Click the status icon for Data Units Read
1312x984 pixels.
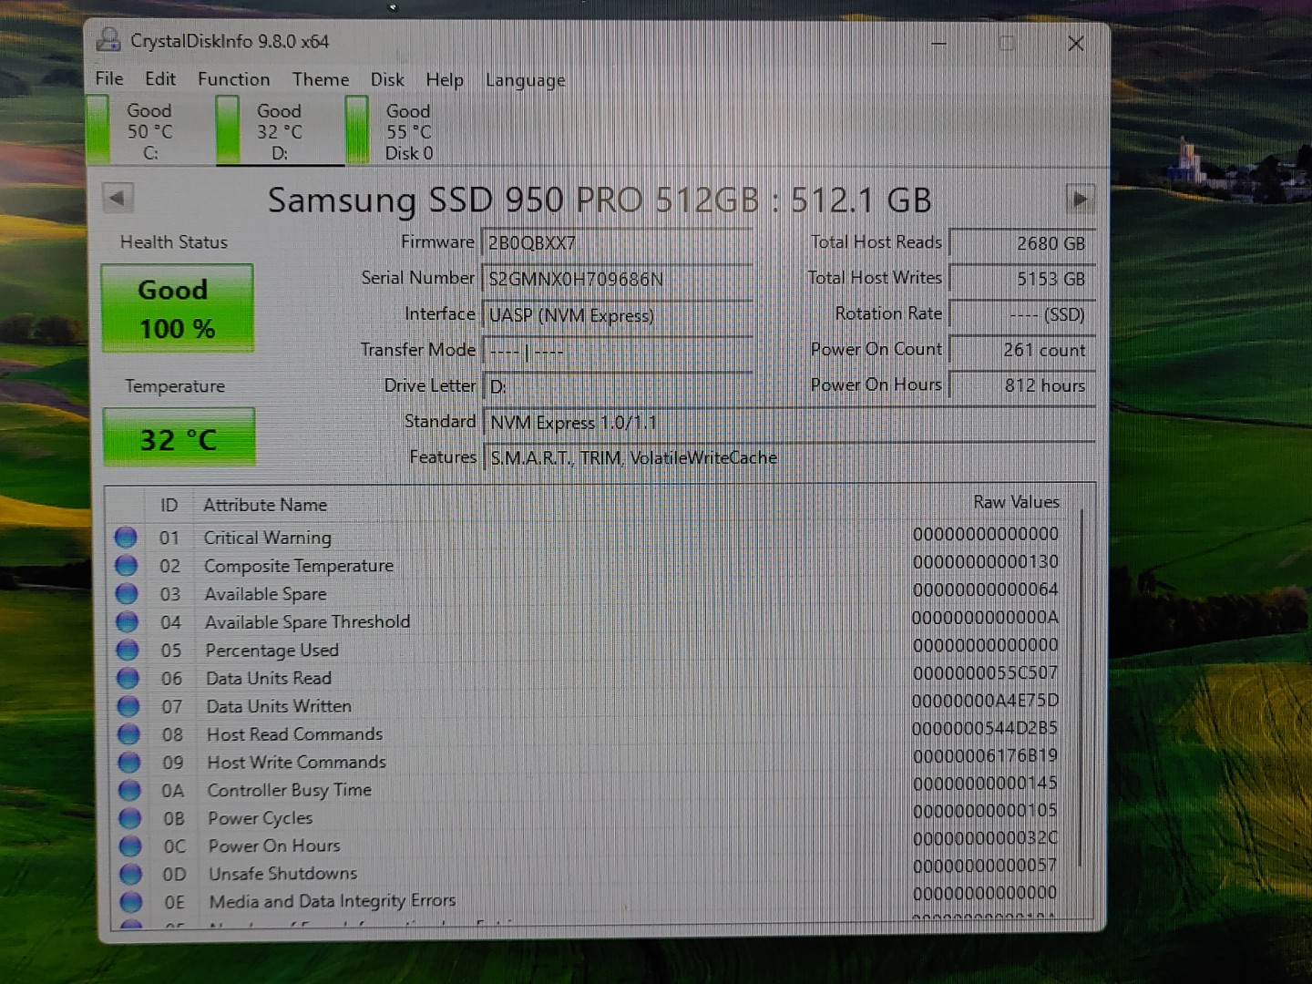click(x=128, y=678)
